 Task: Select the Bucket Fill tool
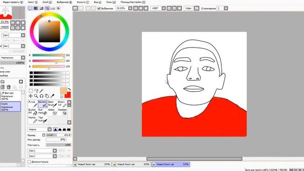click(x=33, y=112)
